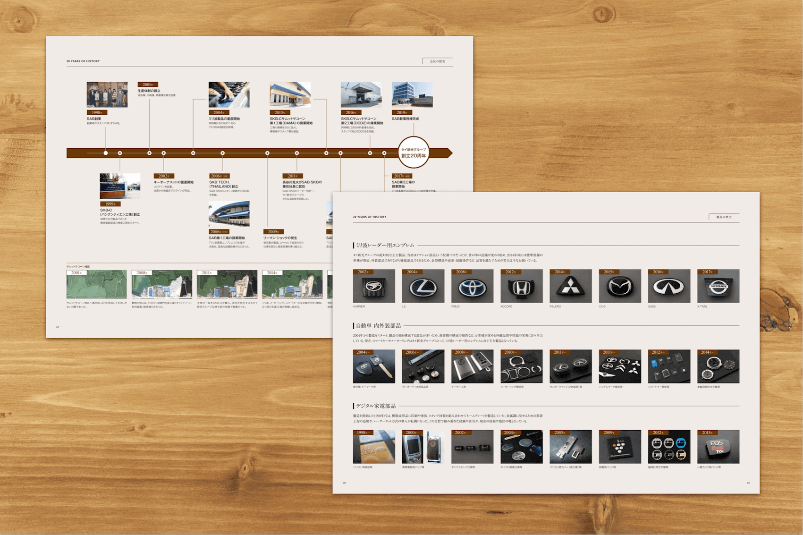The height and width of the screenshot is (535, 803).
Task: Click the 2014 in-car clock dial photo
Action: point(718,366)
